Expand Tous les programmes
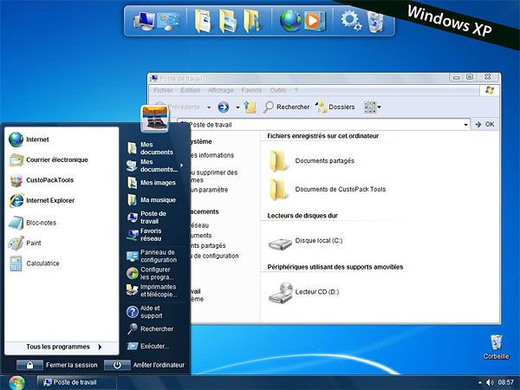This screenshot has width=520, height=390. click(x=62, y=347)
